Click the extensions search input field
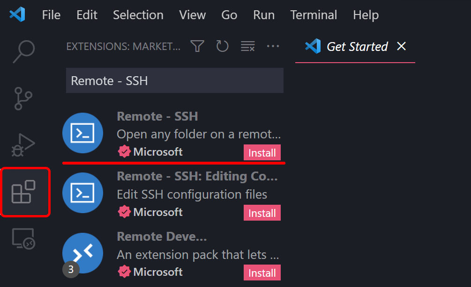 click(174, 80)
